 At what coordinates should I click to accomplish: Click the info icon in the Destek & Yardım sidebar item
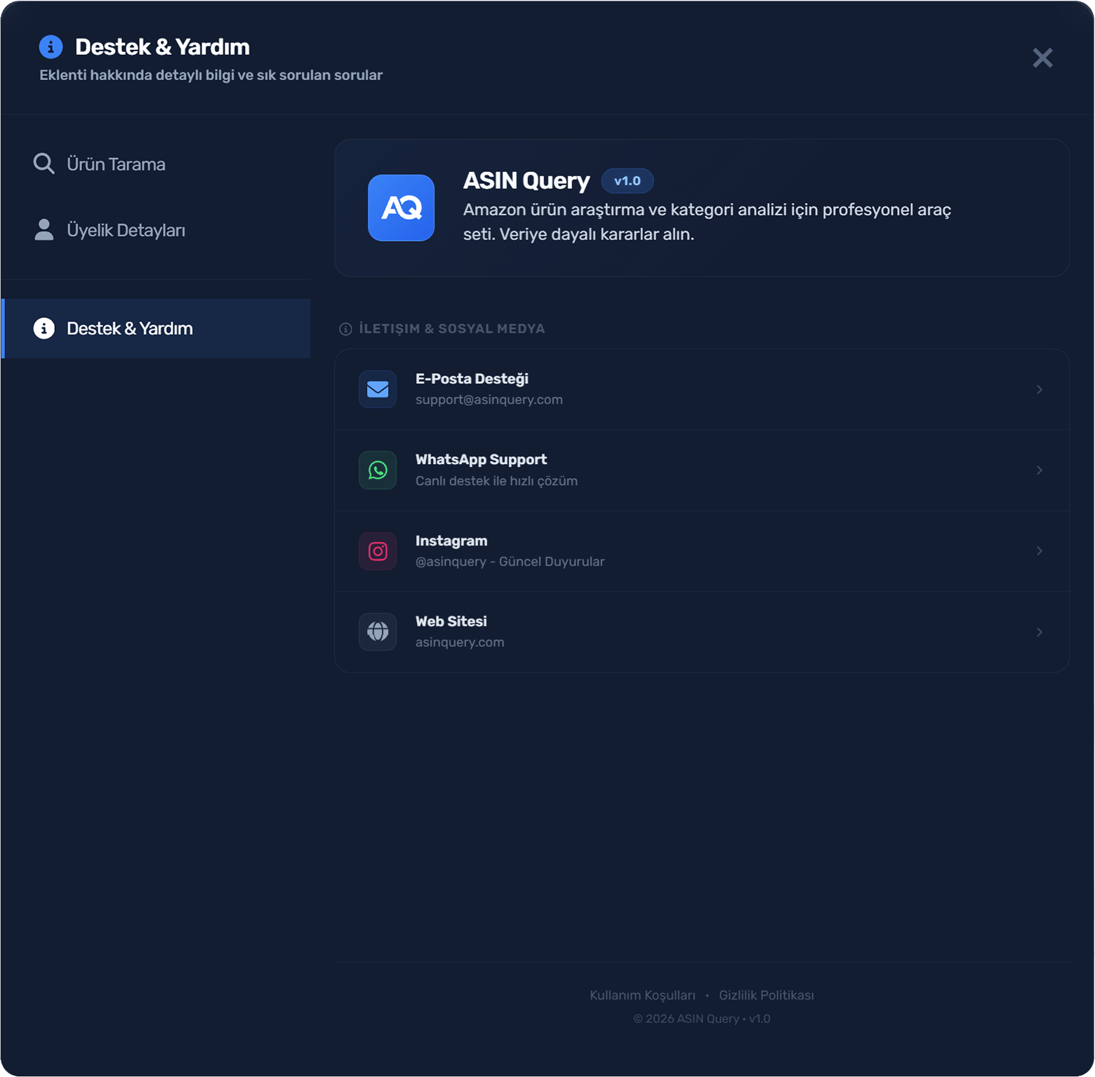44,328
